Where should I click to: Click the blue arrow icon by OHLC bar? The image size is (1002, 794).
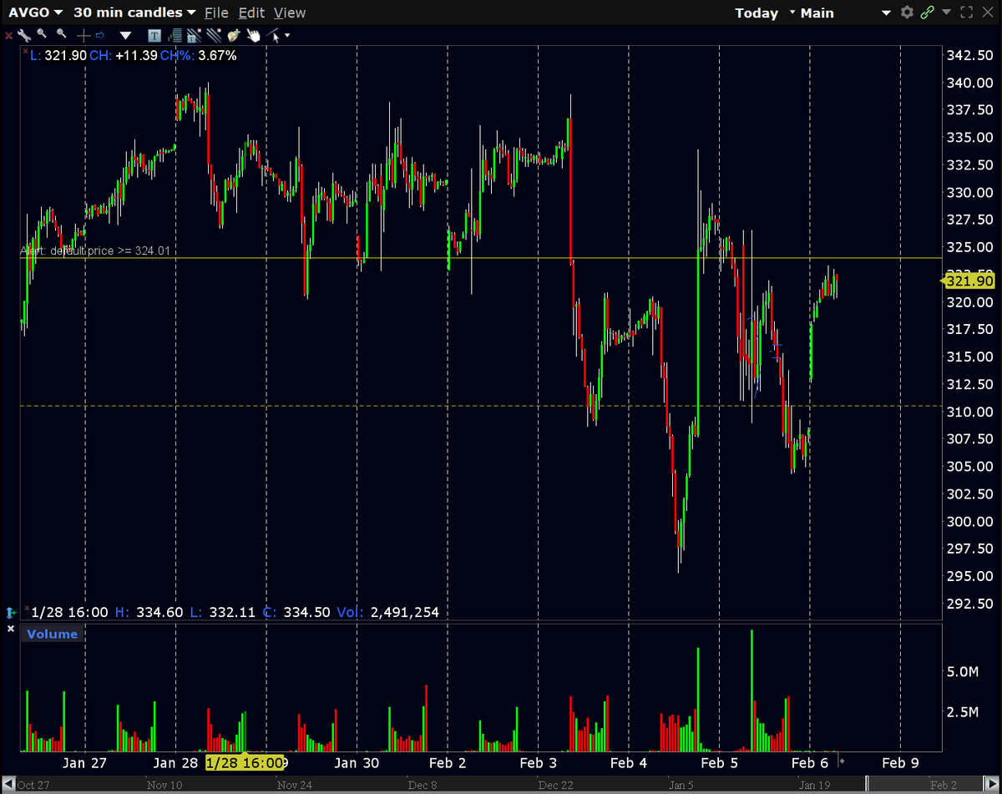tap(12, 613)
